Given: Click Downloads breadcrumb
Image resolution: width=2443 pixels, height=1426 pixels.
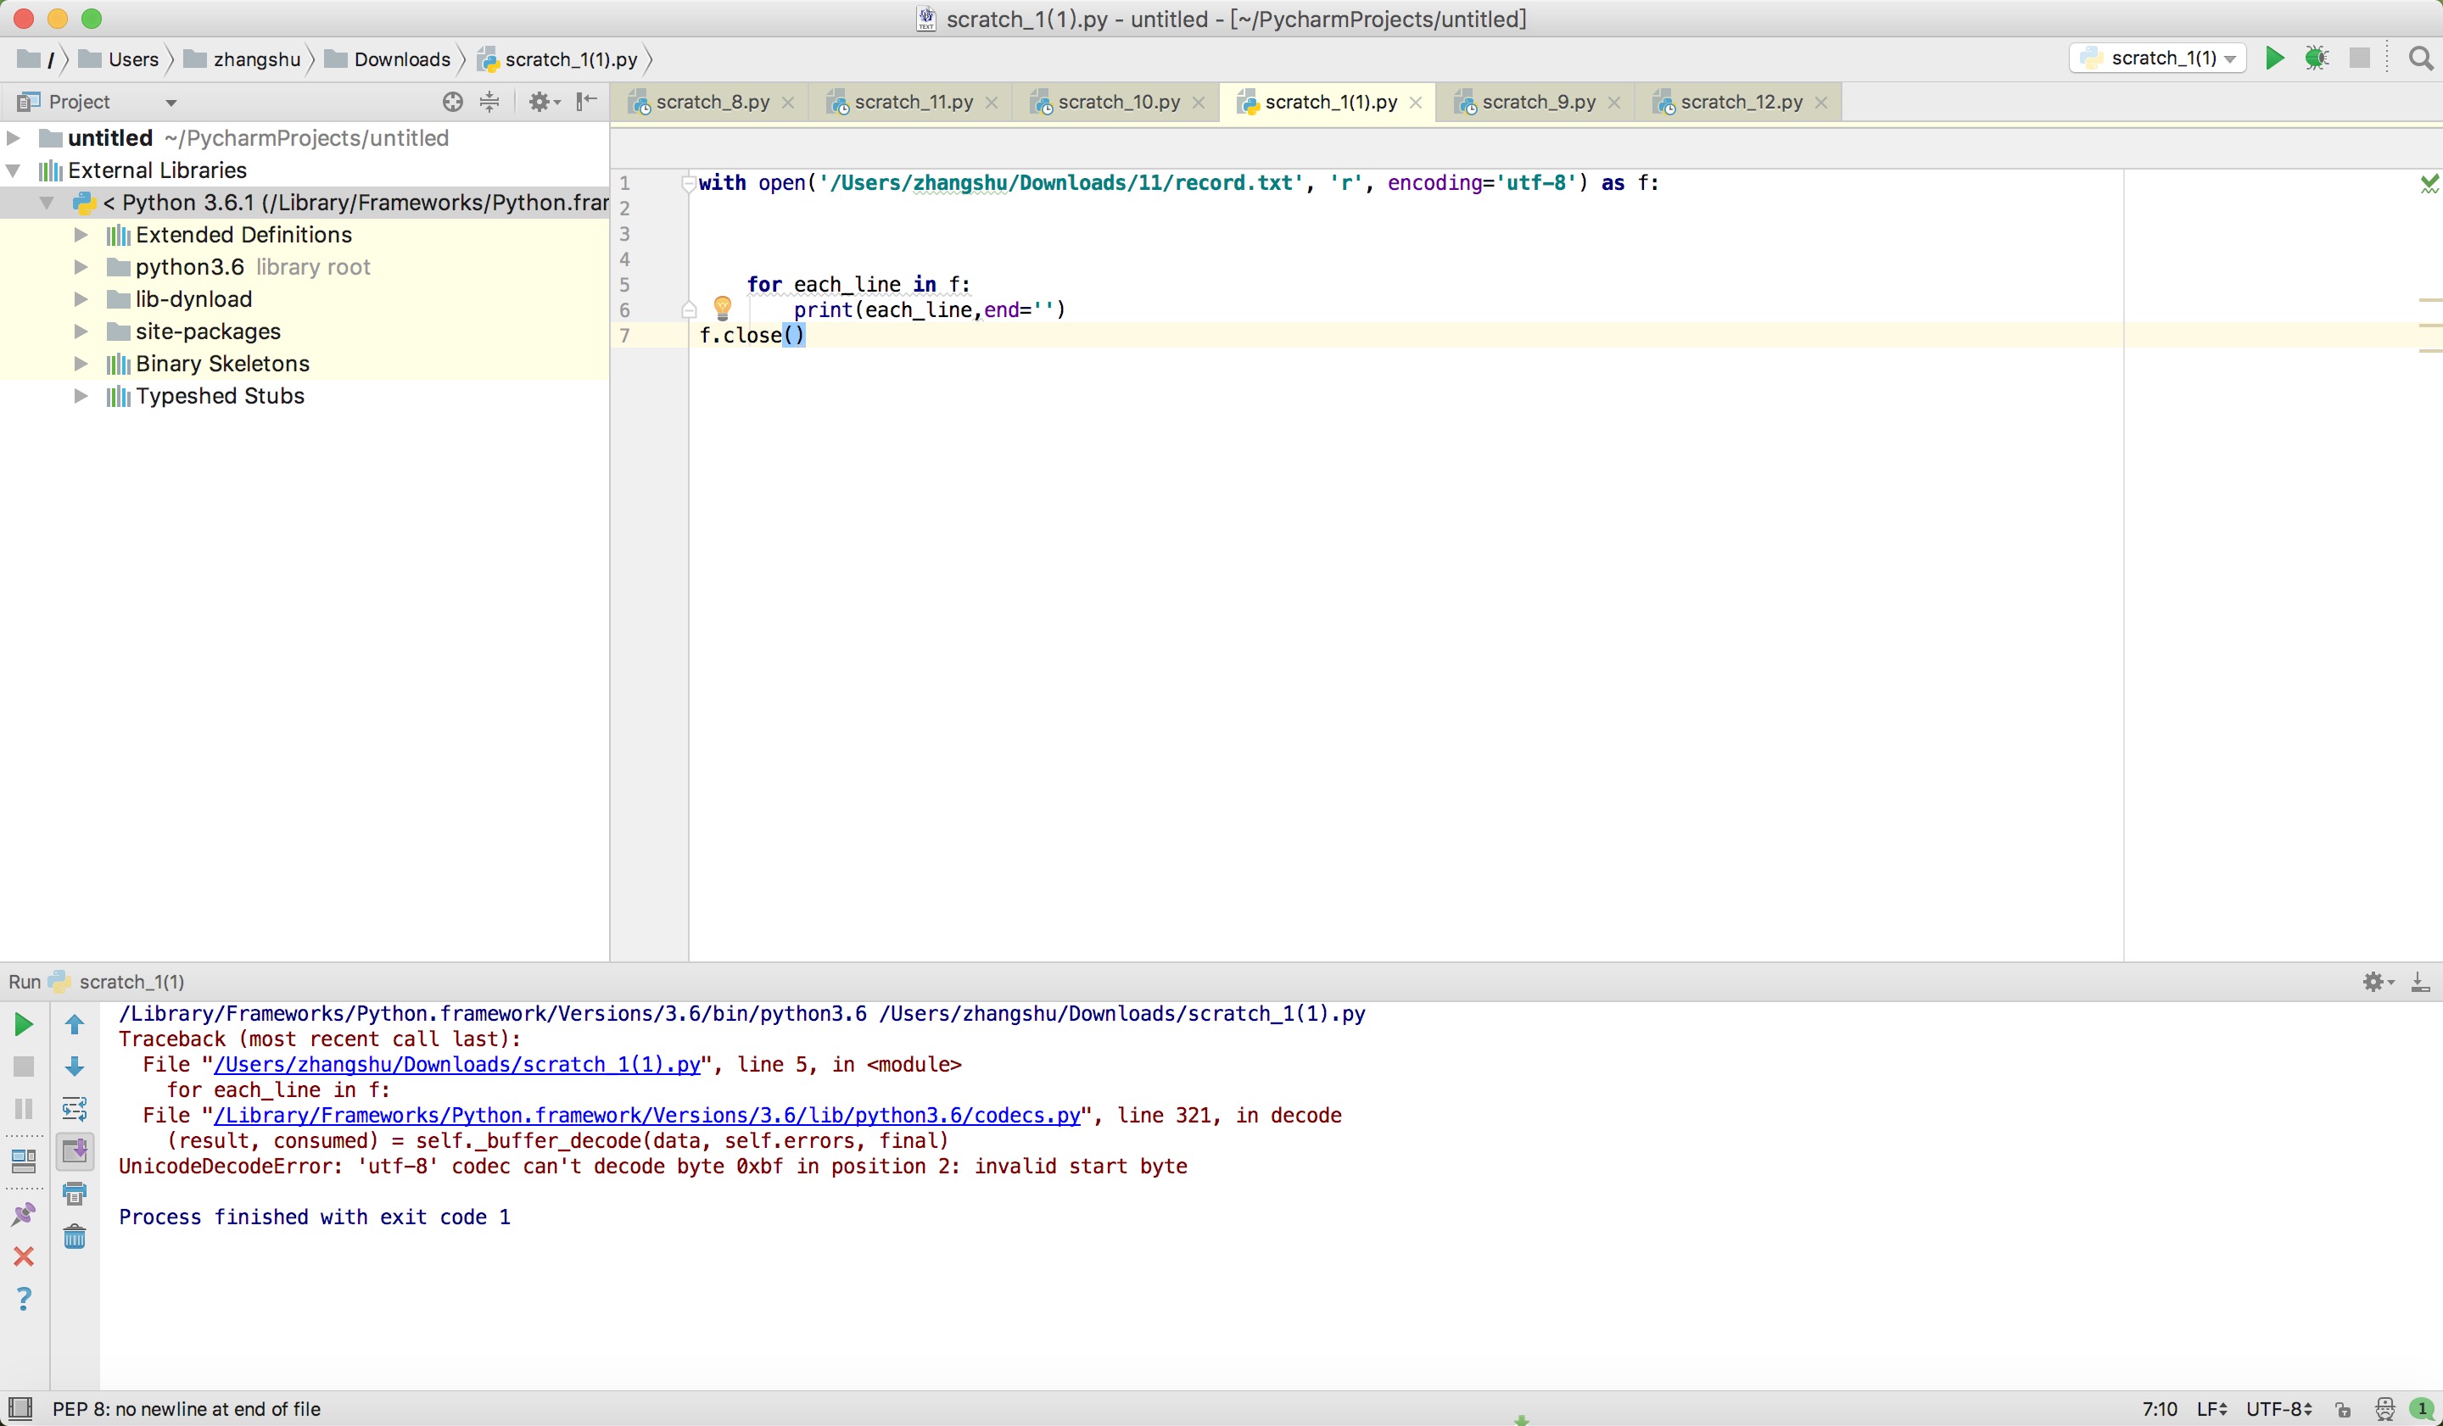Looking at the screenshot, I should [x=388, y=59].
